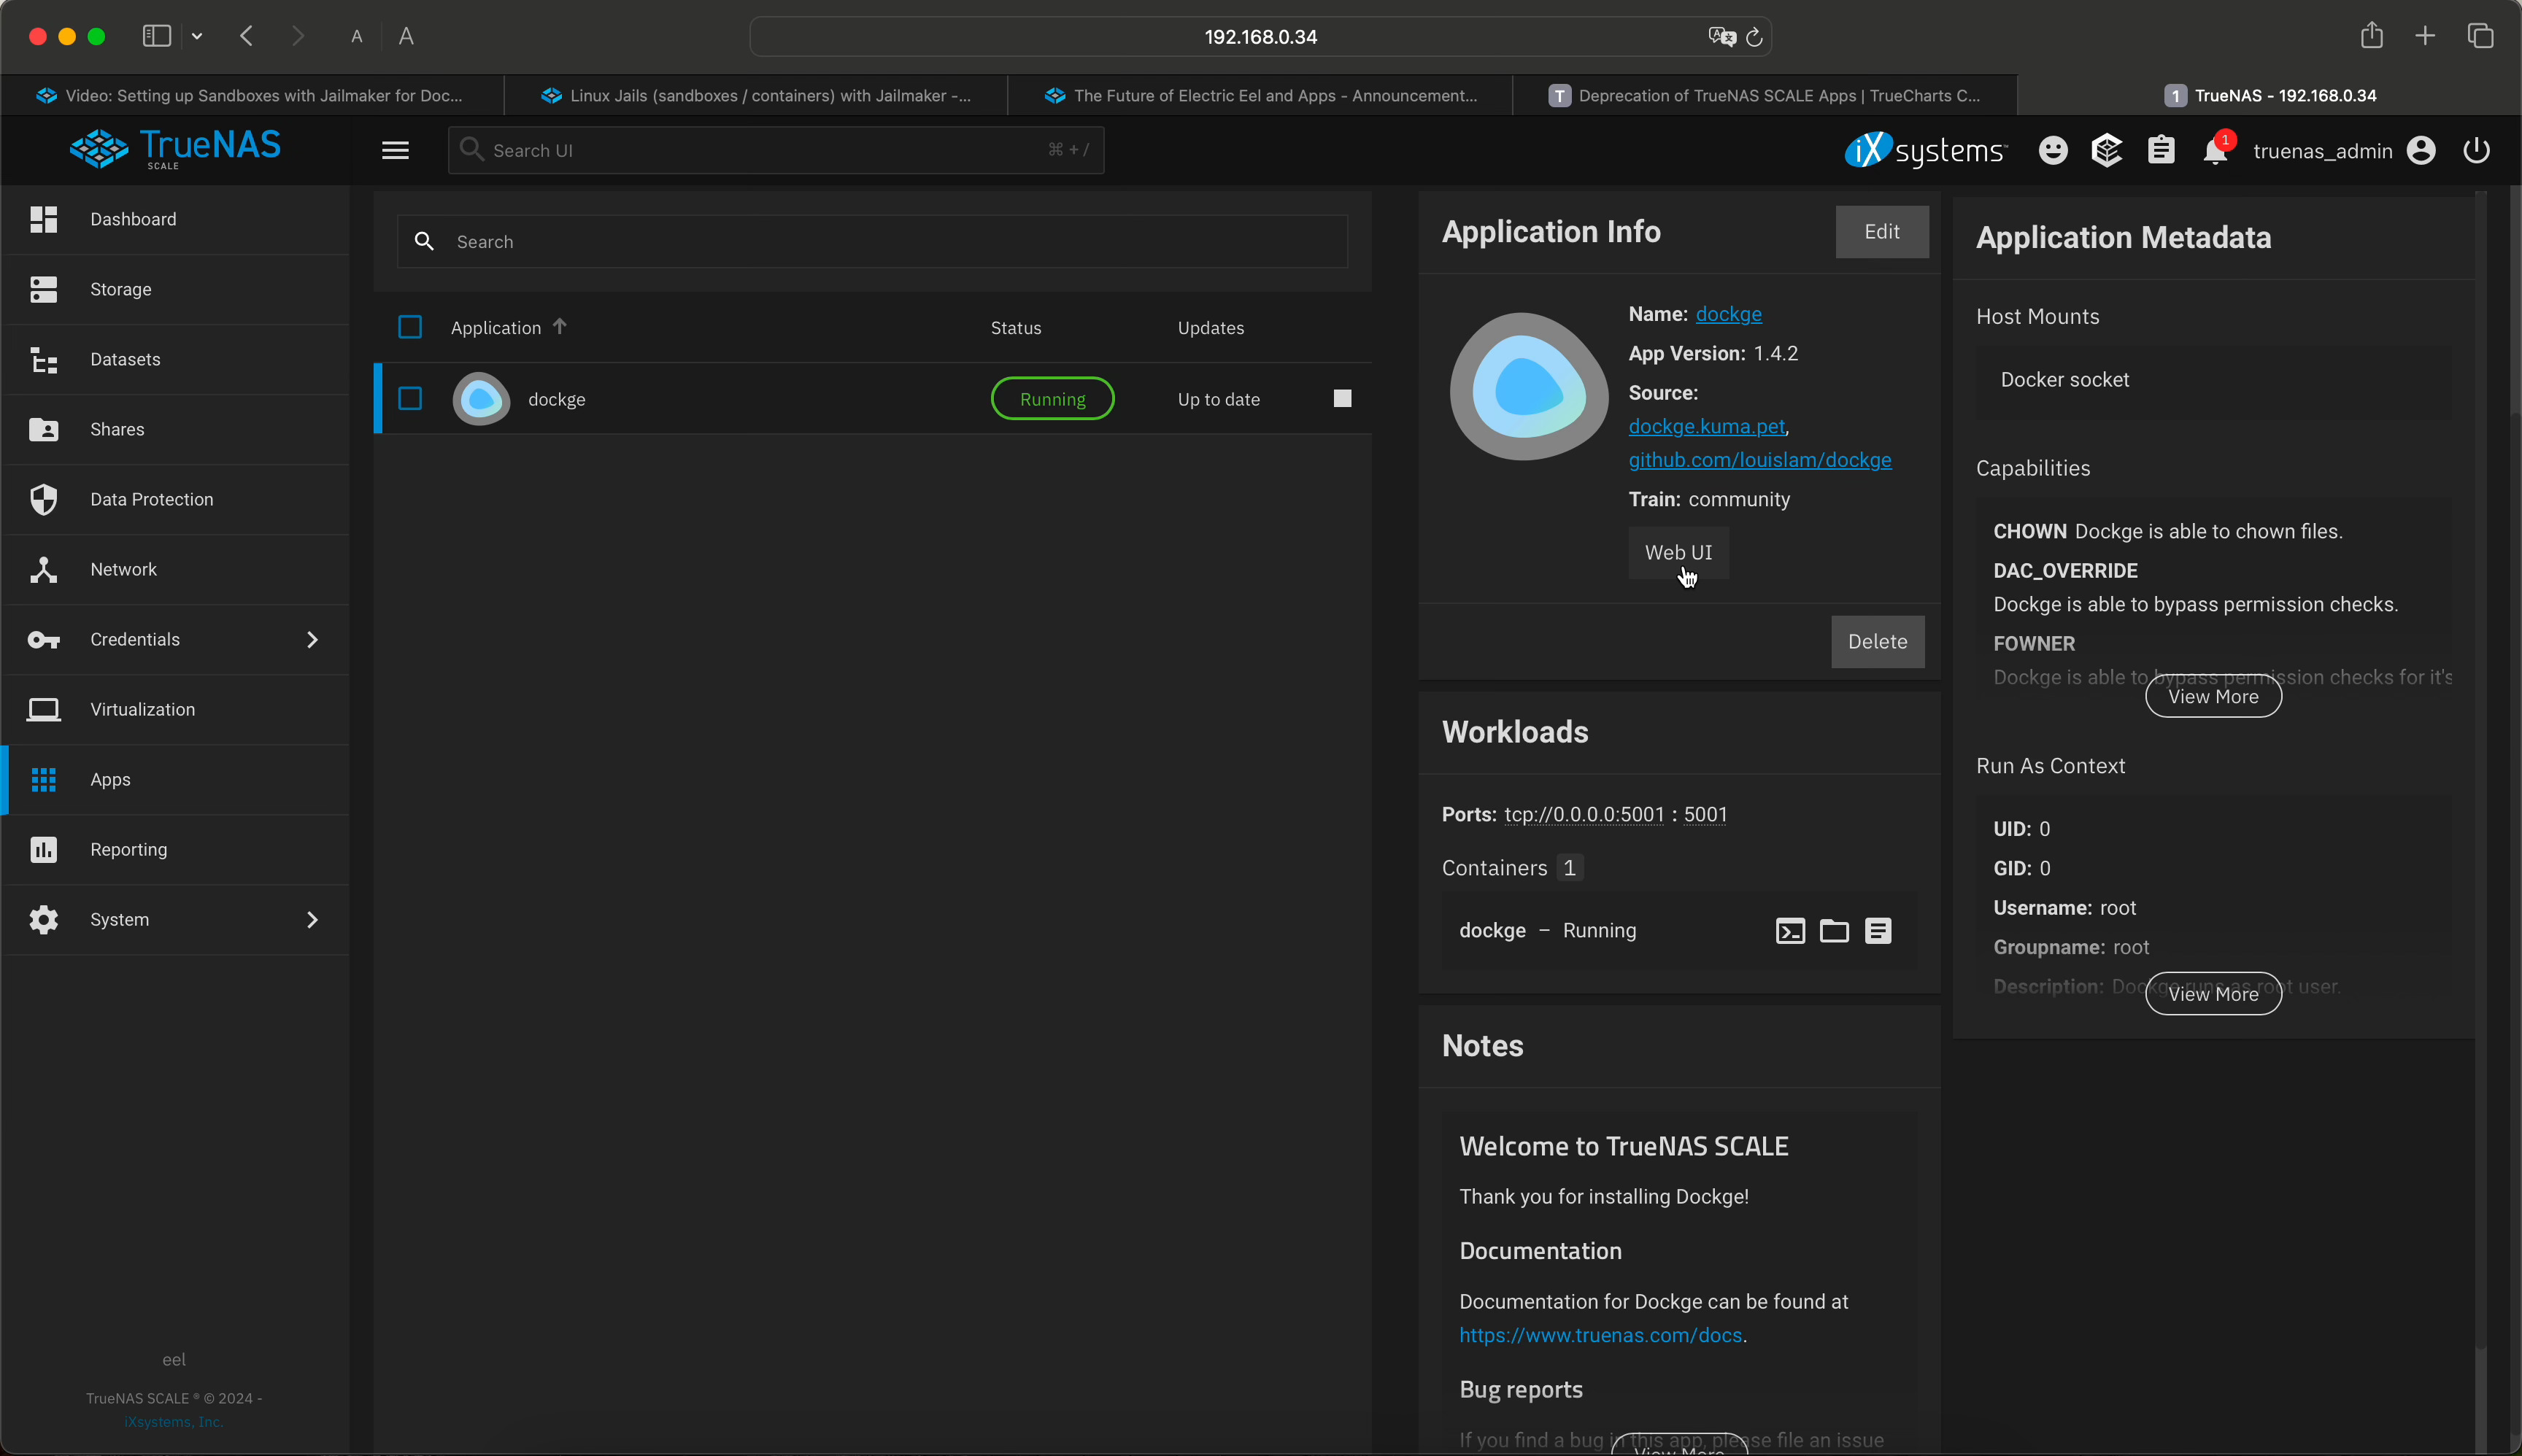
Task: Check the dockge row checkbox
Action: click(410, 399)
